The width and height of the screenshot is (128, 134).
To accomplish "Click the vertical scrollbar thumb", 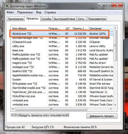I will coord(115,45).
